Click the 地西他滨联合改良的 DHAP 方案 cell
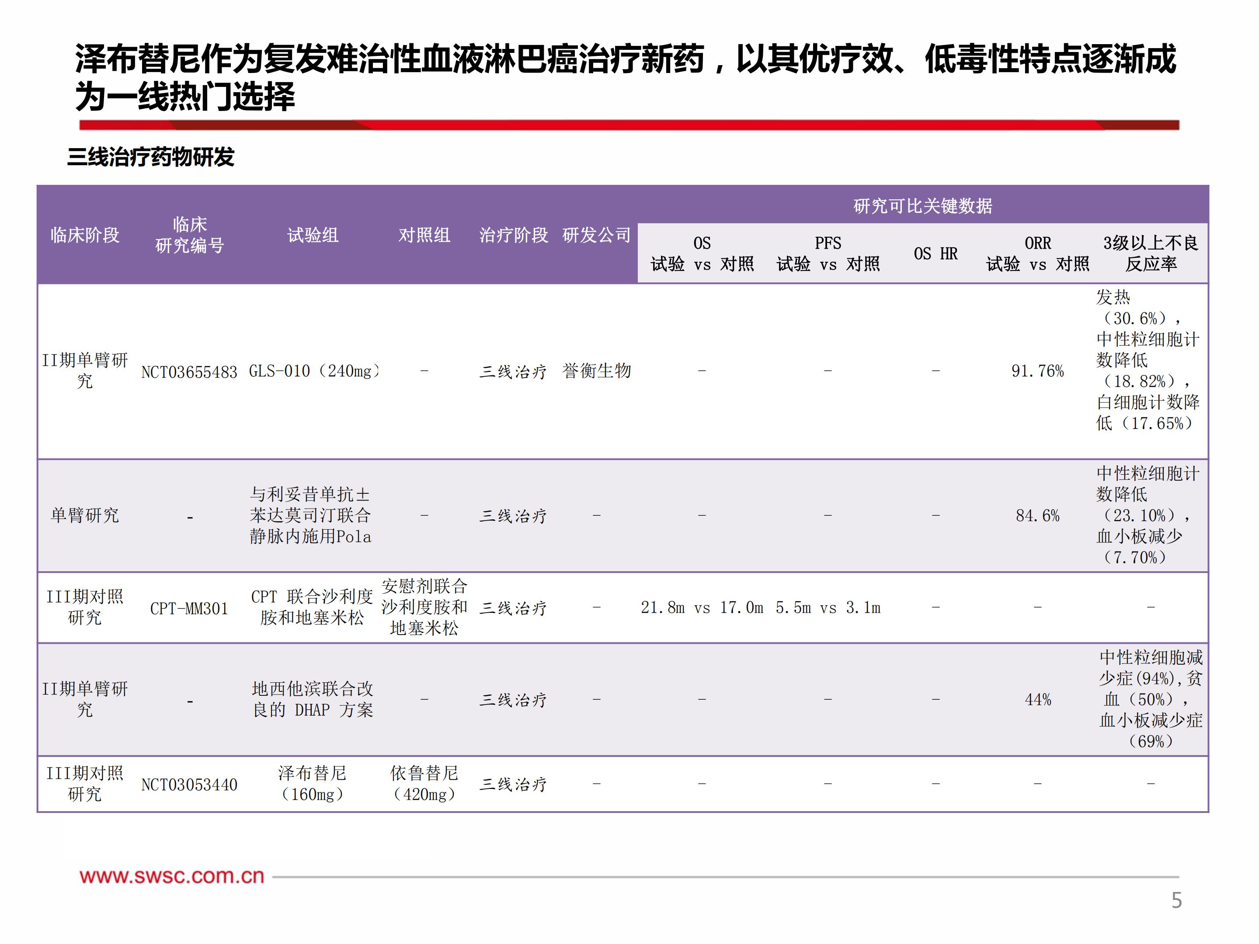This screenshot has width=1259, height=944. (313, 700)
